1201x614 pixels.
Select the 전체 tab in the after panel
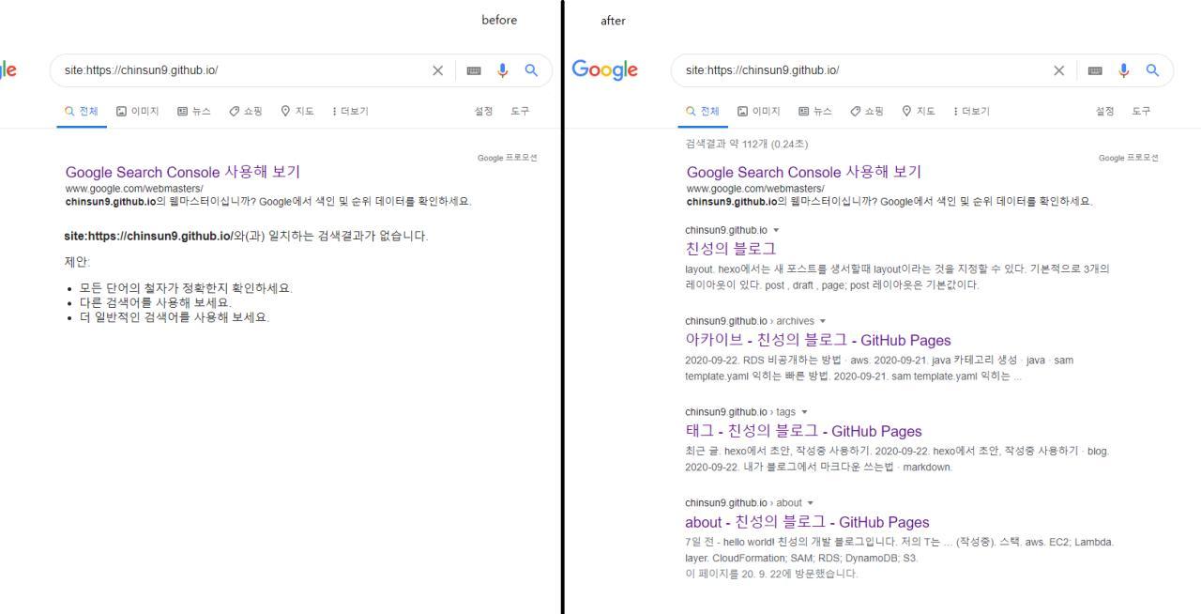[x=702, y=111]
